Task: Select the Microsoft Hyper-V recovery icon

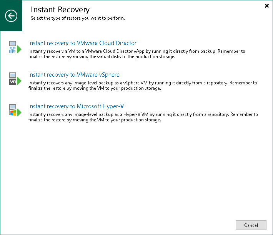Action: tap(15, 110)
